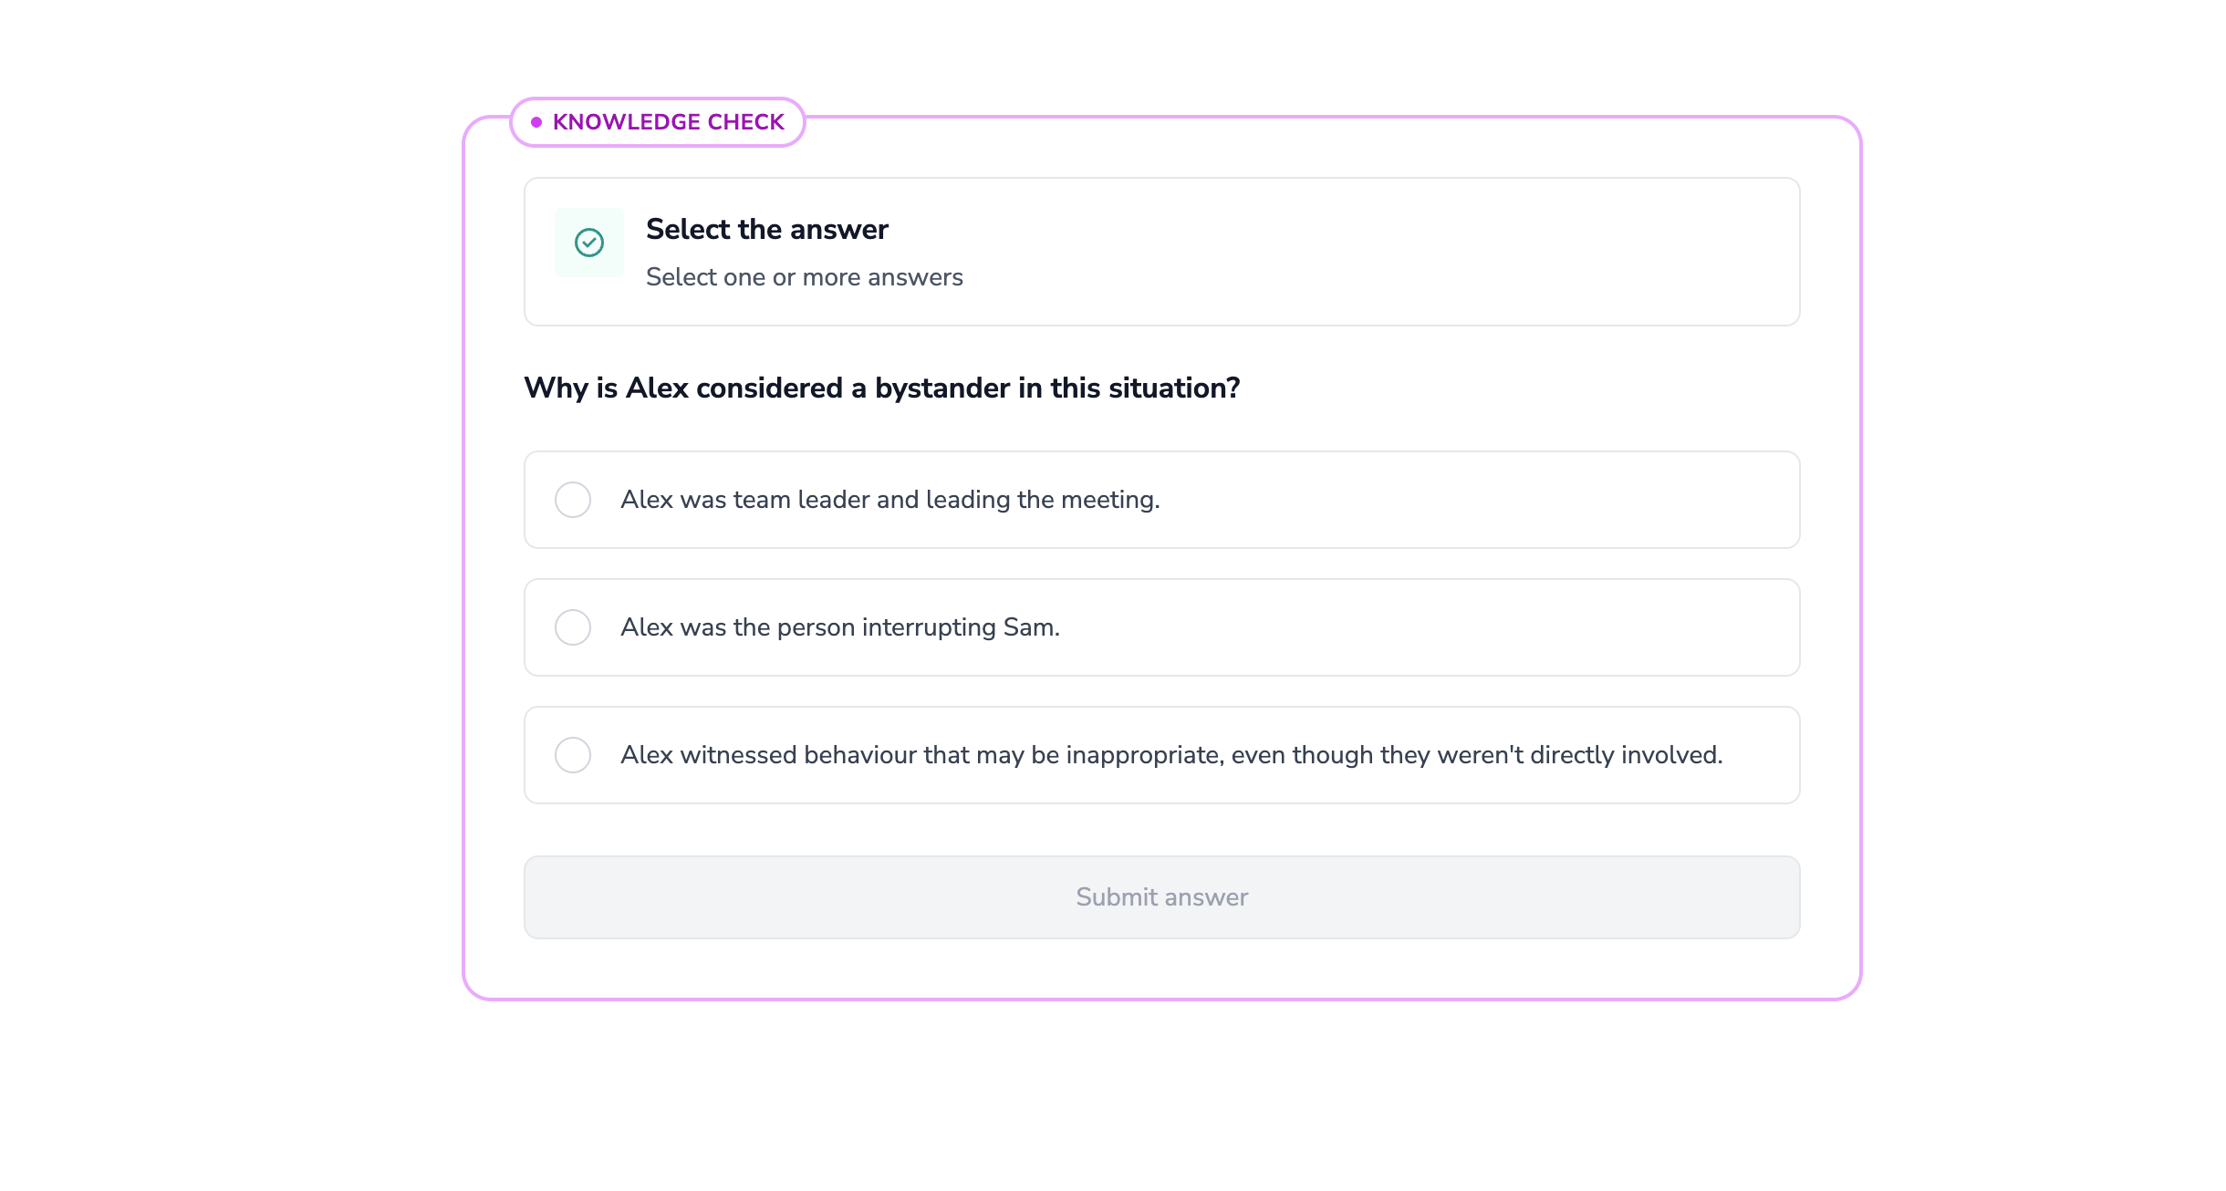Select radio button for witnessed behaviour answer
The width and height of the screenshot is (2226, 1191).
pyautogui.click(x=573, y=755)
